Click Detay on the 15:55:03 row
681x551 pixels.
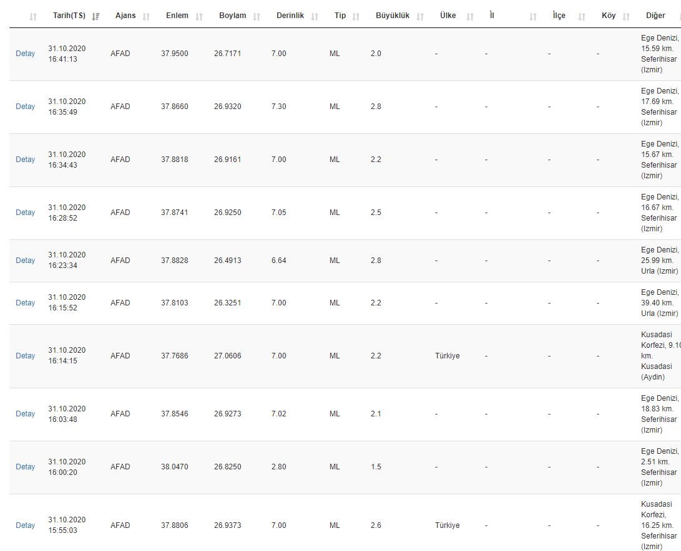26,525
